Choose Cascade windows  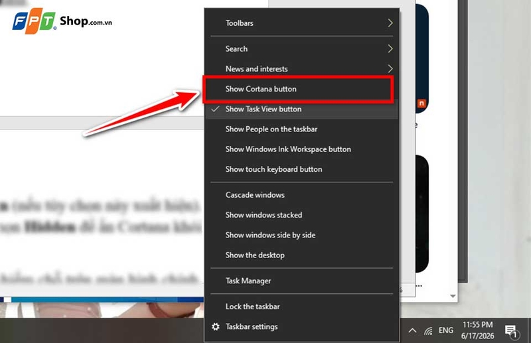301,195
